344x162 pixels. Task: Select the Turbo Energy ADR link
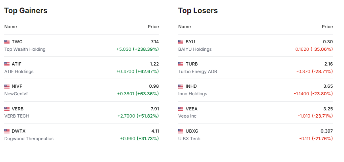tap(198, 71)
